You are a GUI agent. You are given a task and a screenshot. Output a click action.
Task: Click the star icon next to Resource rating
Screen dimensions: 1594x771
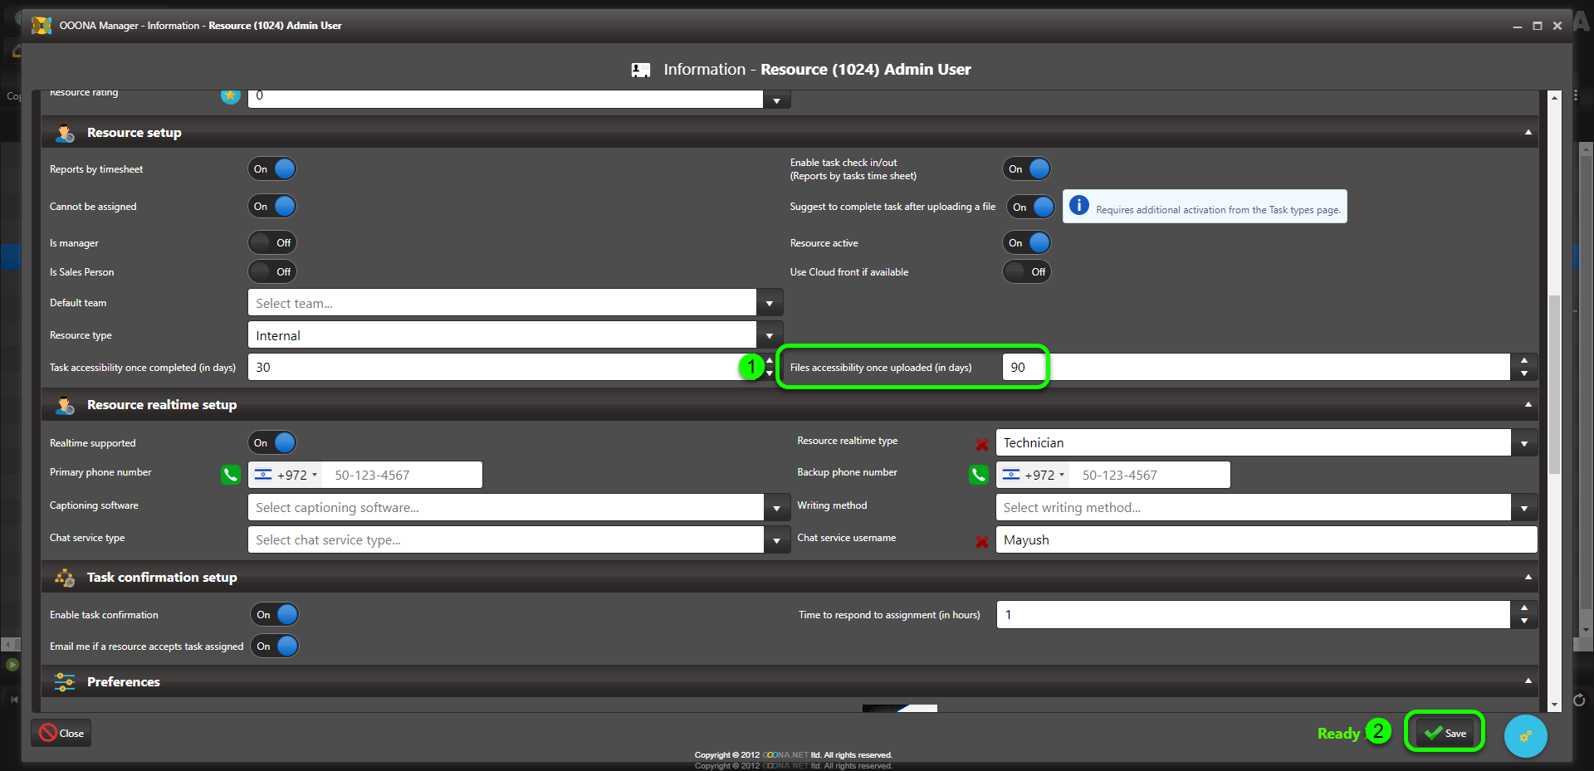click(x=230, y=95)
